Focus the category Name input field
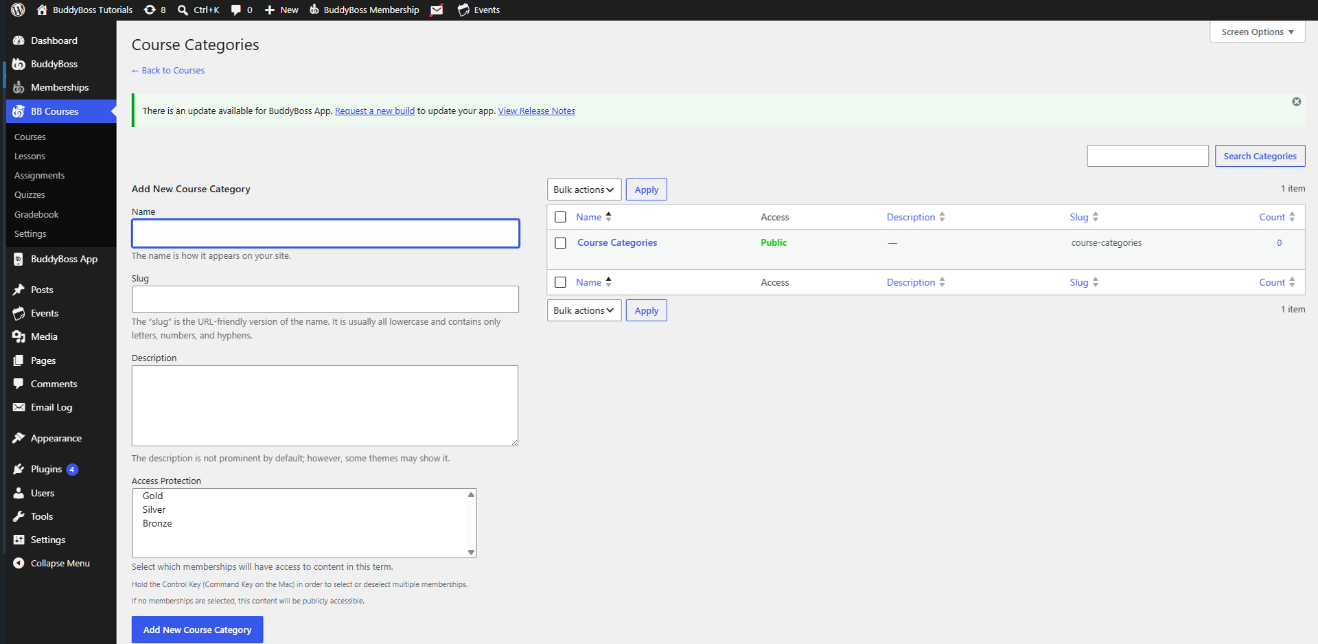Viewport: 1318px width, 644px height. point(325,233)
